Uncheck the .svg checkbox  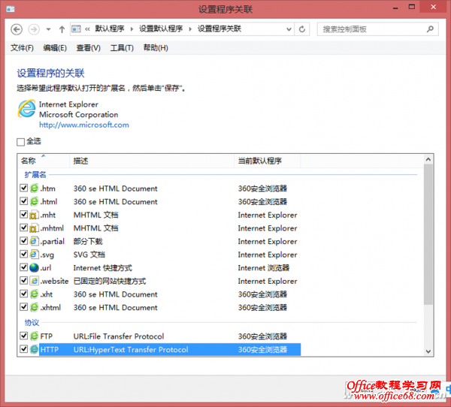point(24,254)
